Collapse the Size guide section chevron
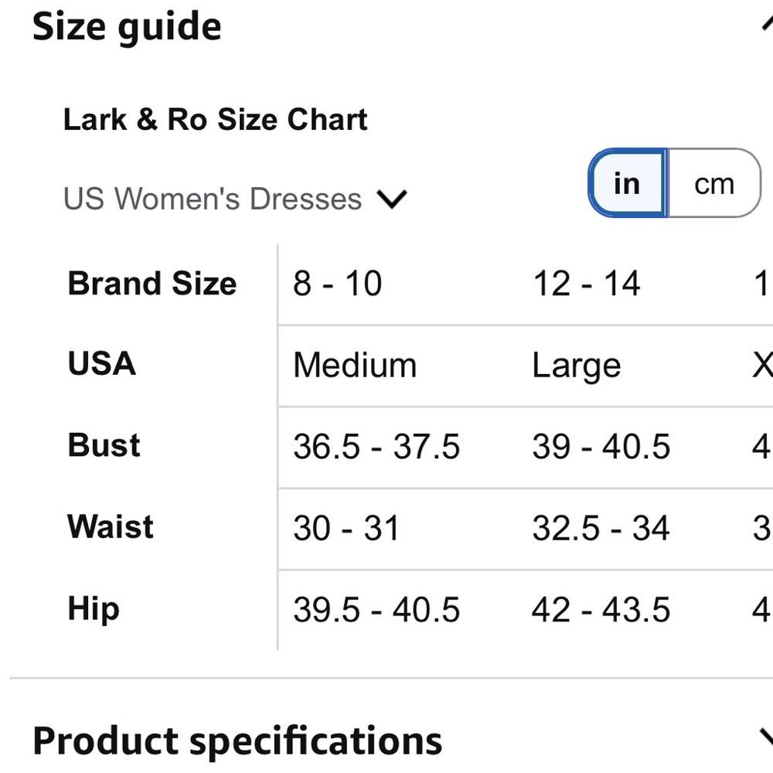This screenshot has width=773, height=773. [767, 24]
